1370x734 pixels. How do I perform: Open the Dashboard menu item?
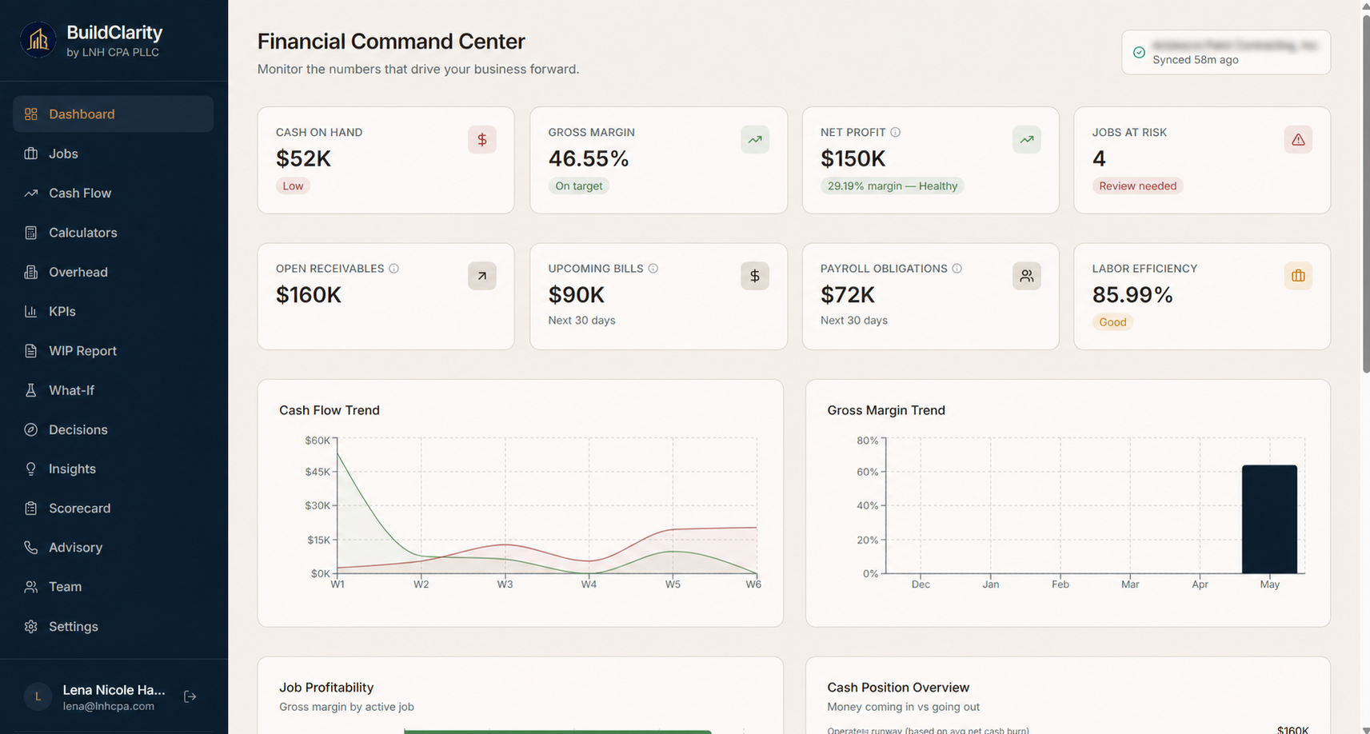click(113, 114)
